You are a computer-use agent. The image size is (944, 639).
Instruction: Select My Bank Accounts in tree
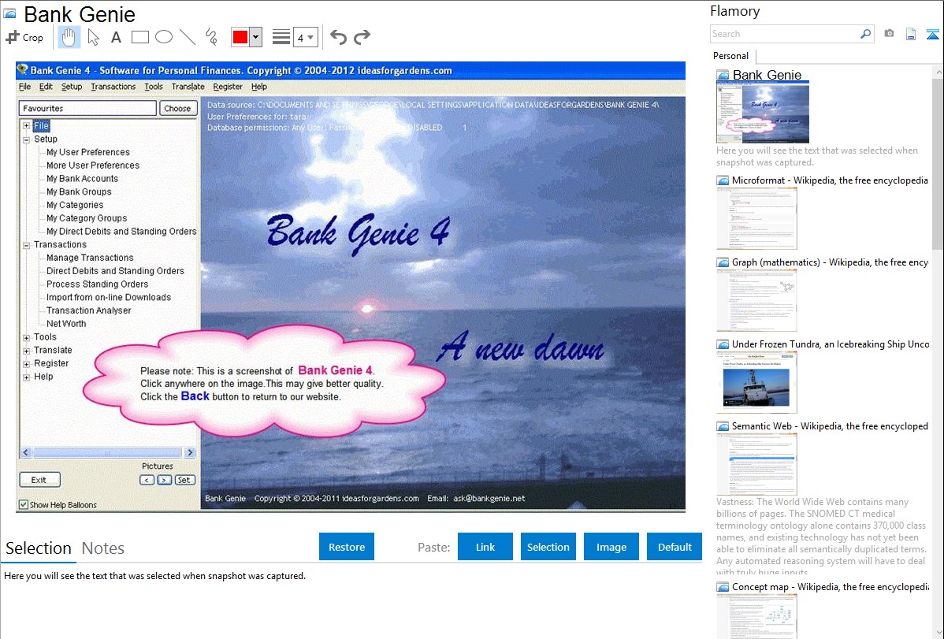(83, 179)
